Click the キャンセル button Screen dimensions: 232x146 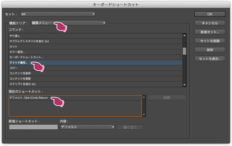point(210,23)
